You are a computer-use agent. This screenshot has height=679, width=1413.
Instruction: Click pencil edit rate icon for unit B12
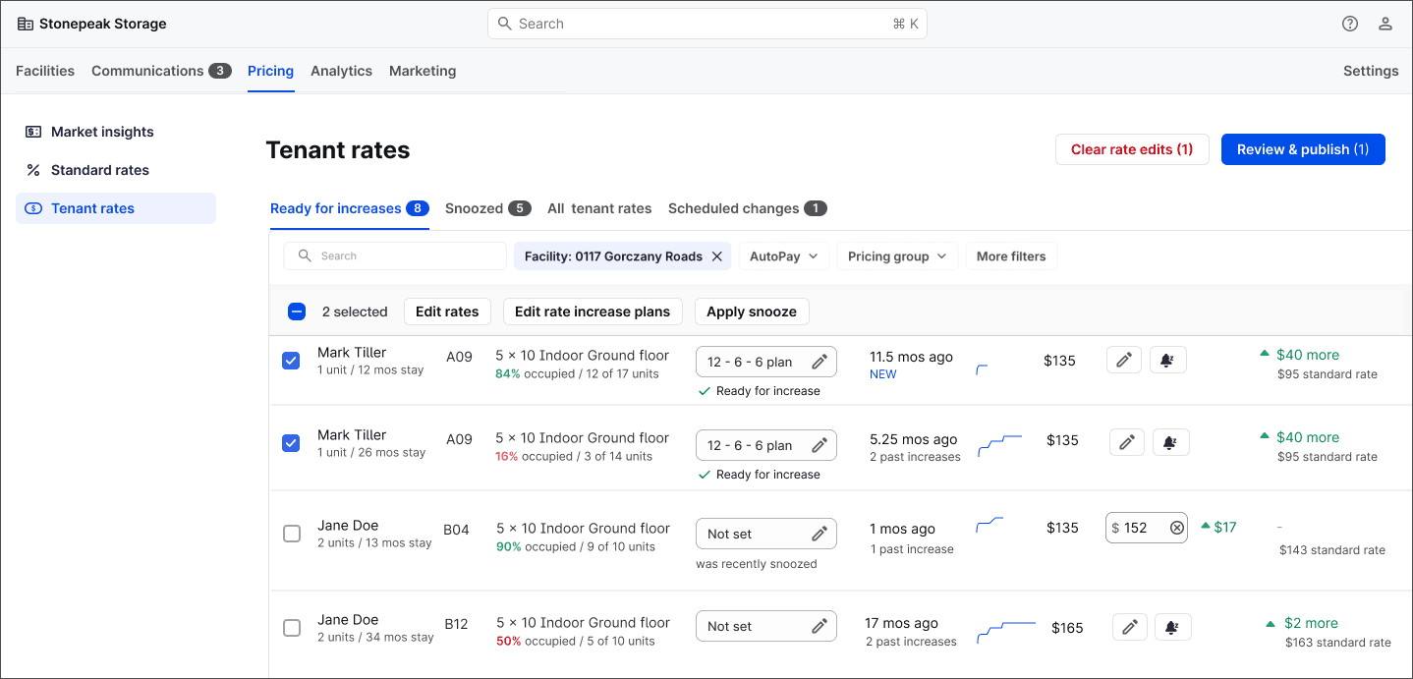(x=1130, y=627)
